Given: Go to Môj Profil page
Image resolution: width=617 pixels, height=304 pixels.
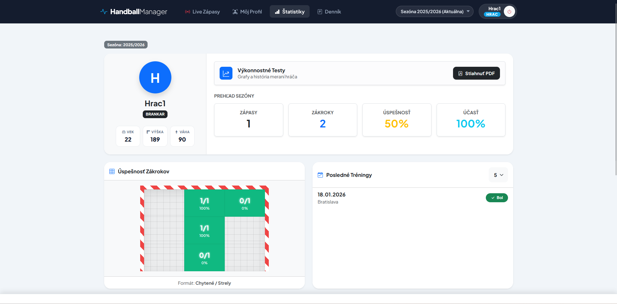Looking at the screenshot, I should pyautogui.click(x=247, y=12).
